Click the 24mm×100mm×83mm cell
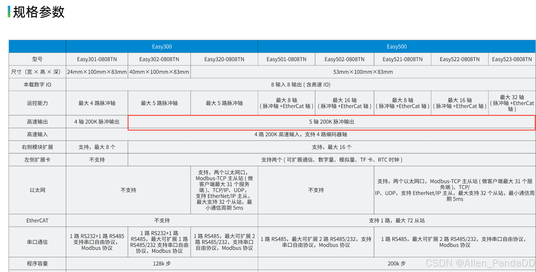This screenshot has height=272, width=536. click(97, 72)
